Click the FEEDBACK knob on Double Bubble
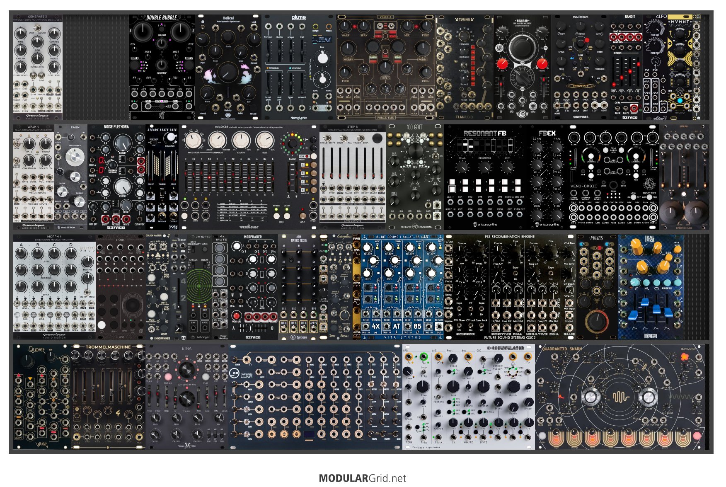Viewport: 726px width, 487px height. click(162, 65)
